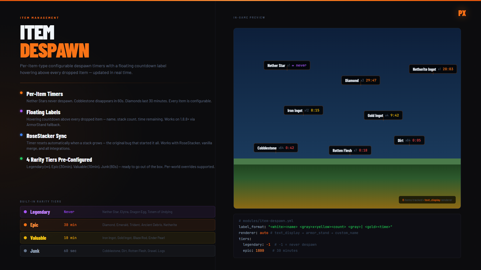Select the Nether Star floating label
The image size is (481, 270).
pyautogui.click(x=287, y=65)
